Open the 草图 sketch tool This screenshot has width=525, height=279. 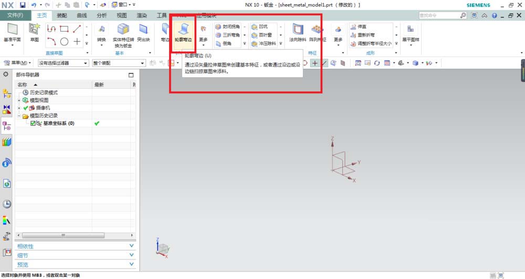pos(35,33)
